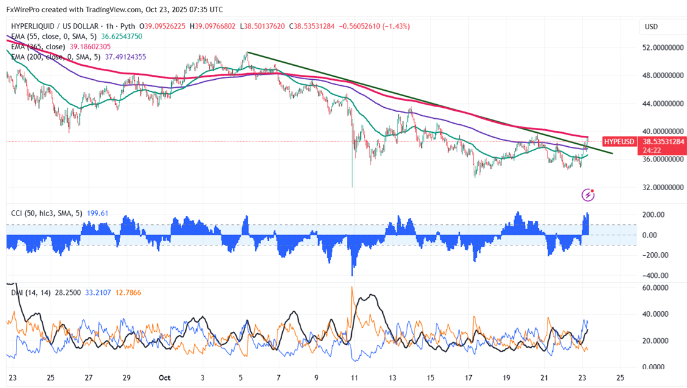This screenshot has height=388, width=687.
Task: Click the 32.00000000 price axis label
Action: point(663,188)
